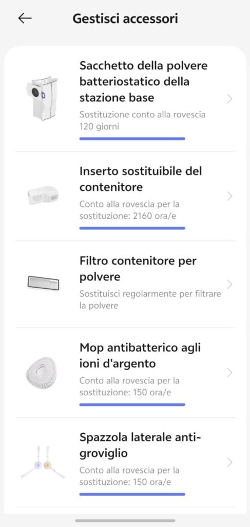Viewport: 250px width, 527px height.
Task: Expand the Filtro contenitore per polvere chevron
Action: (229, 285)
